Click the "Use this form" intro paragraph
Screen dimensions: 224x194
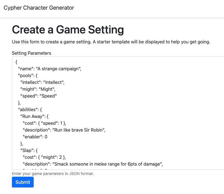(x=111, y=42)
